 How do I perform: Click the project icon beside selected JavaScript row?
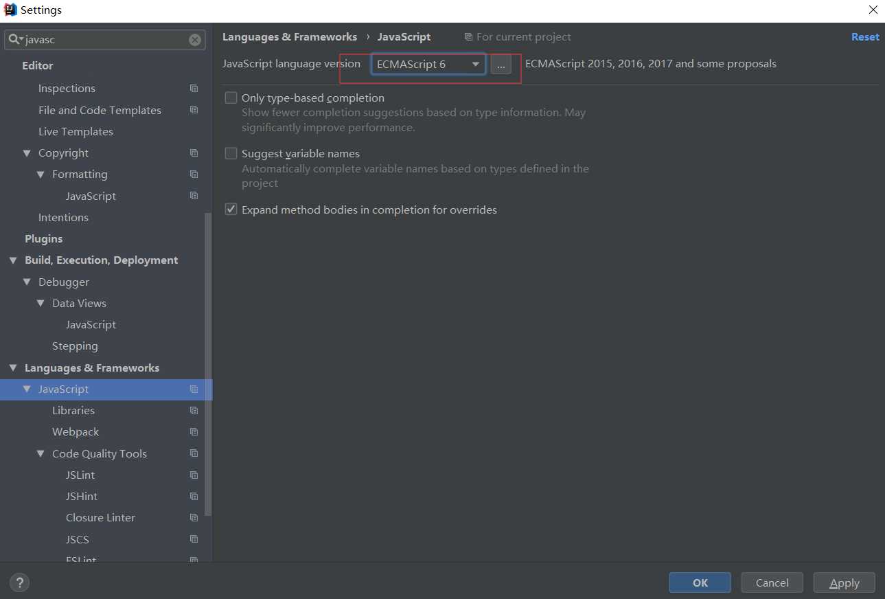pyautogui.click(x=194, y=389)
